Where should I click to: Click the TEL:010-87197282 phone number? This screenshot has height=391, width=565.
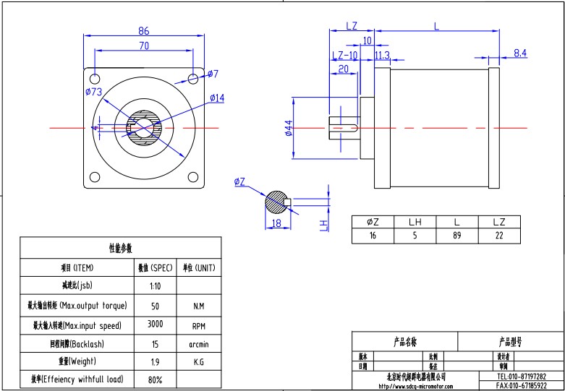coord(522,377)
